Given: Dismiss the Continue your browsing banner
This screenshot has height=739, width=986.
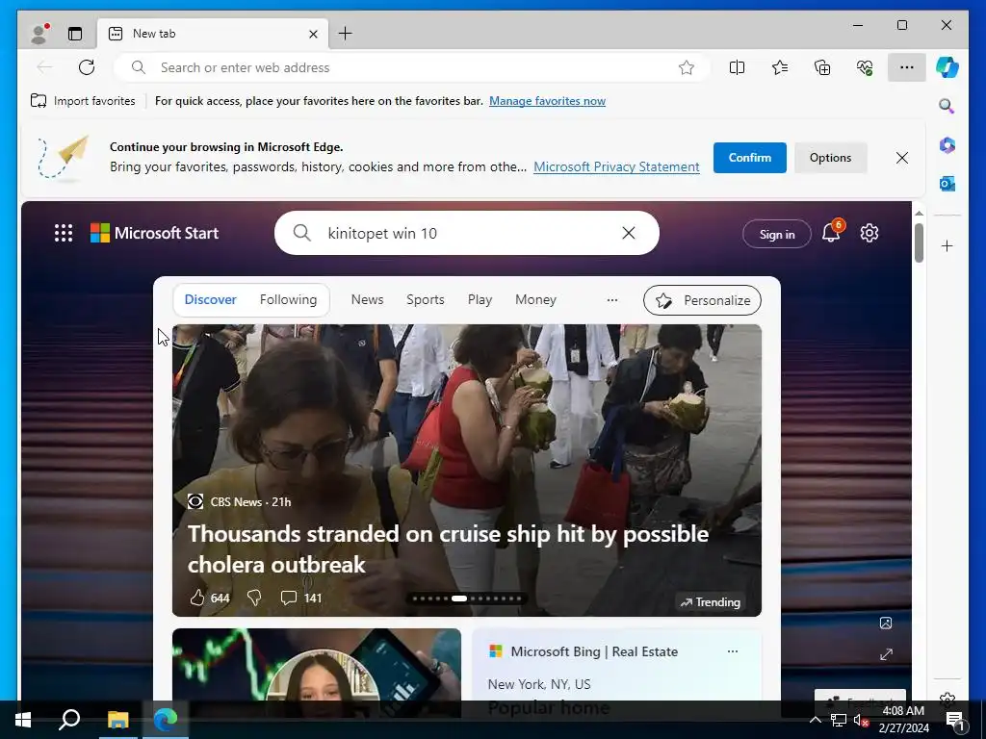Looking at the screenshot, I should (x=901, y=158).
